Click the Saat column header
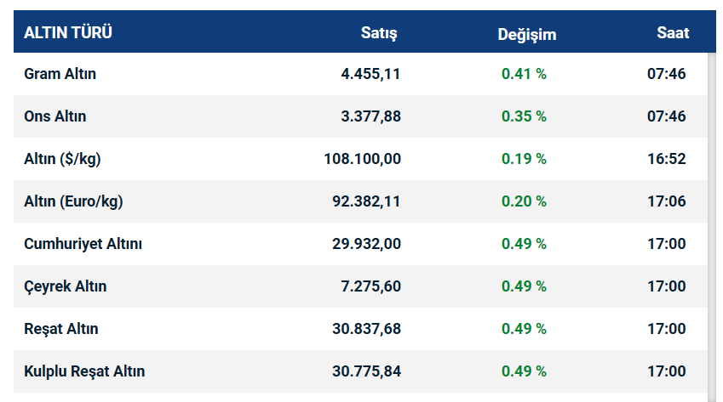The height and width of the screenshot is (402, 723). point(672,33)
